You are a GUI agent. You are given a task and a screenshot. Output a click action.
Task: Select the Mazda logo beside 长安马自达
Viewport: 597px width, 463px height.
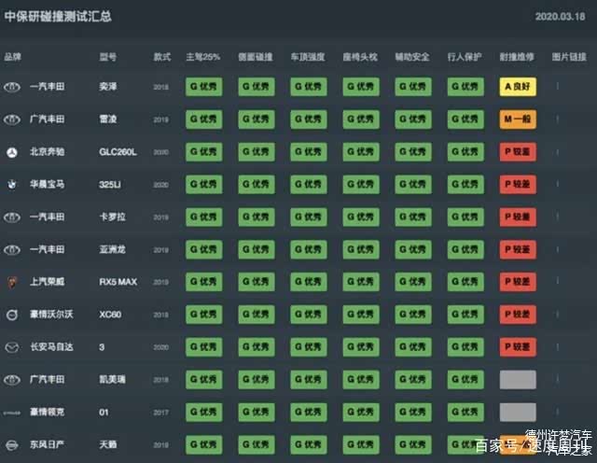12,347
